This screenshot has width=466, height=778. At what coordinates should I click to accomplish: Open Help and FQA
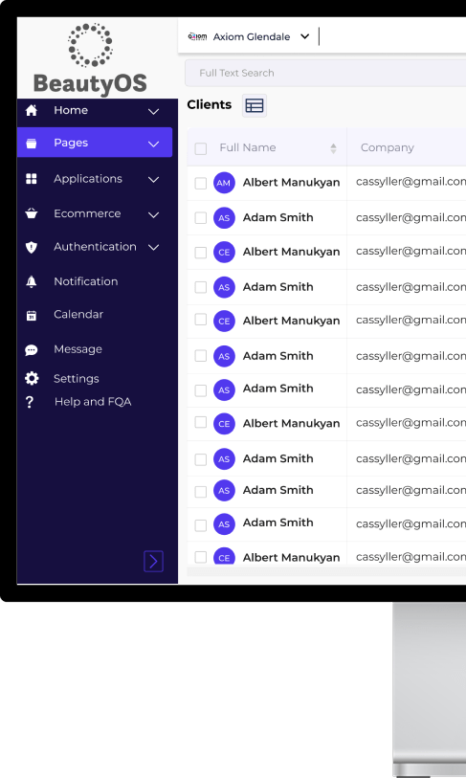click(x=93, y=402)
